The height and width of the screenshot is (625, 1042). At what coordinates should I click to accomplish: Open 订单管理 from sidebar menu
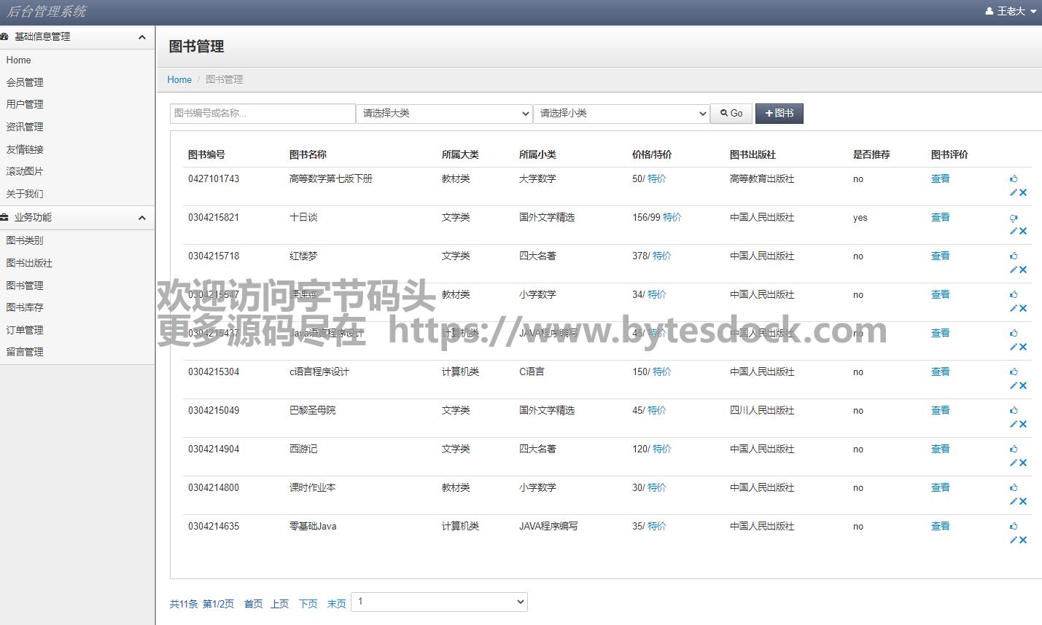pyautogui.click(x=26, y=330)
